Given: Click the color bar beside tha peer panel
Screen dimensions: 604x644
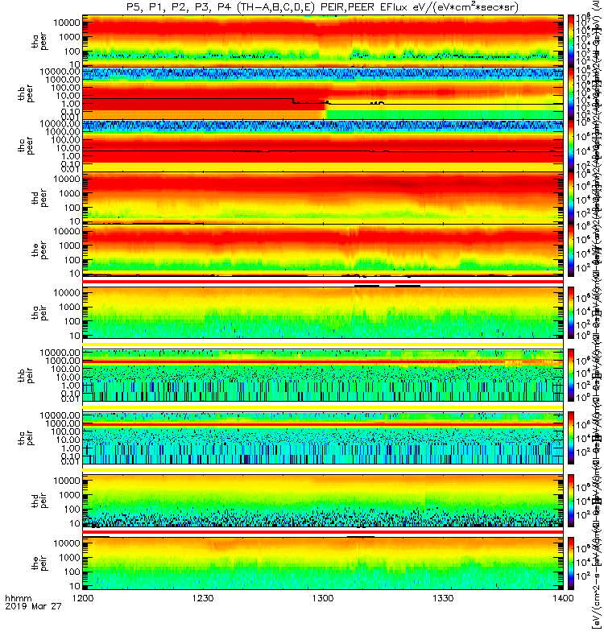Looking at the screenshot, I should 571,41.
